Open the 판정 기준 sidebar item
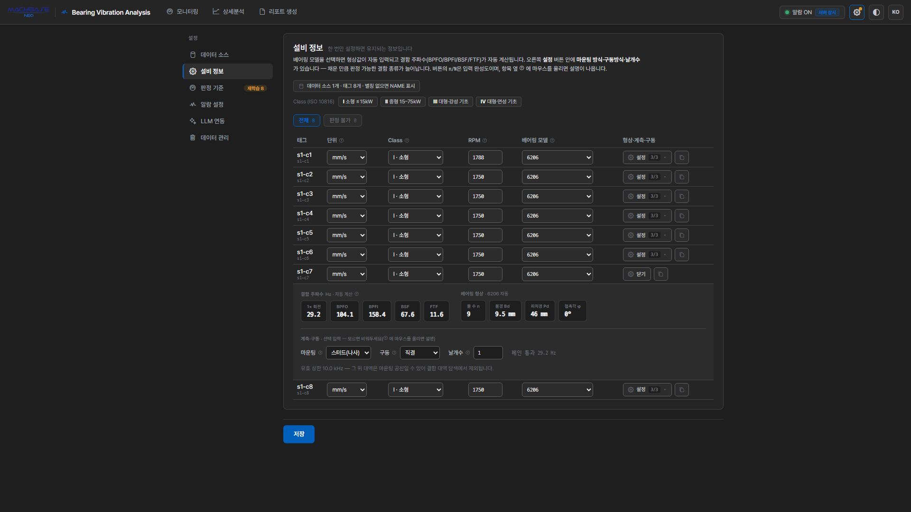The width and height of the screenshot is (911, 512). (228, 88)
